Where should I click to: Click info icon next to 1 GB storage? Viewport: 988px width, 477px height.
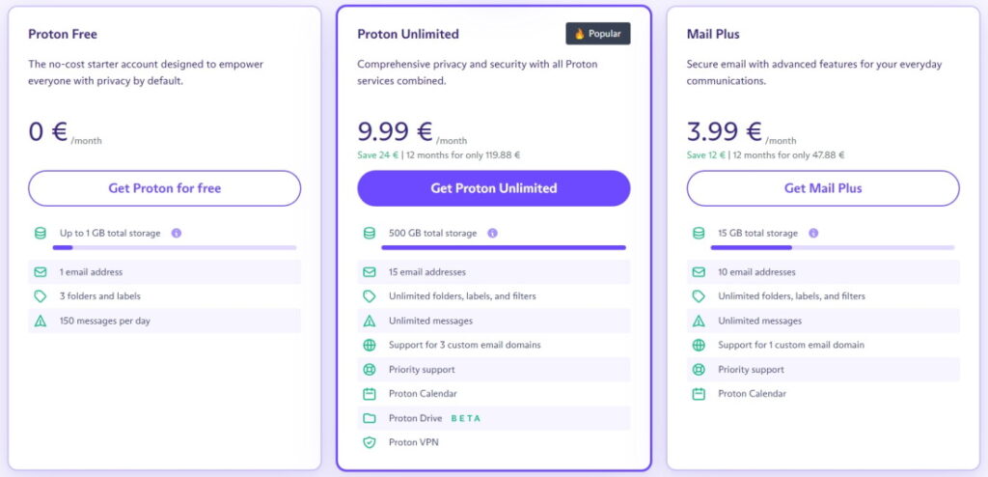pyautogui.click(x=177, y=234)
